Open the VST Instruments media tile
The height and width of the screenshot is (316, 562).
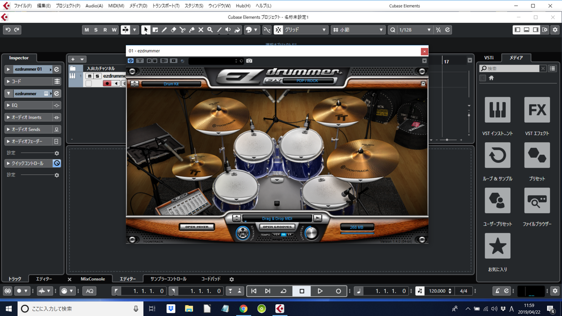click(497, 110)
